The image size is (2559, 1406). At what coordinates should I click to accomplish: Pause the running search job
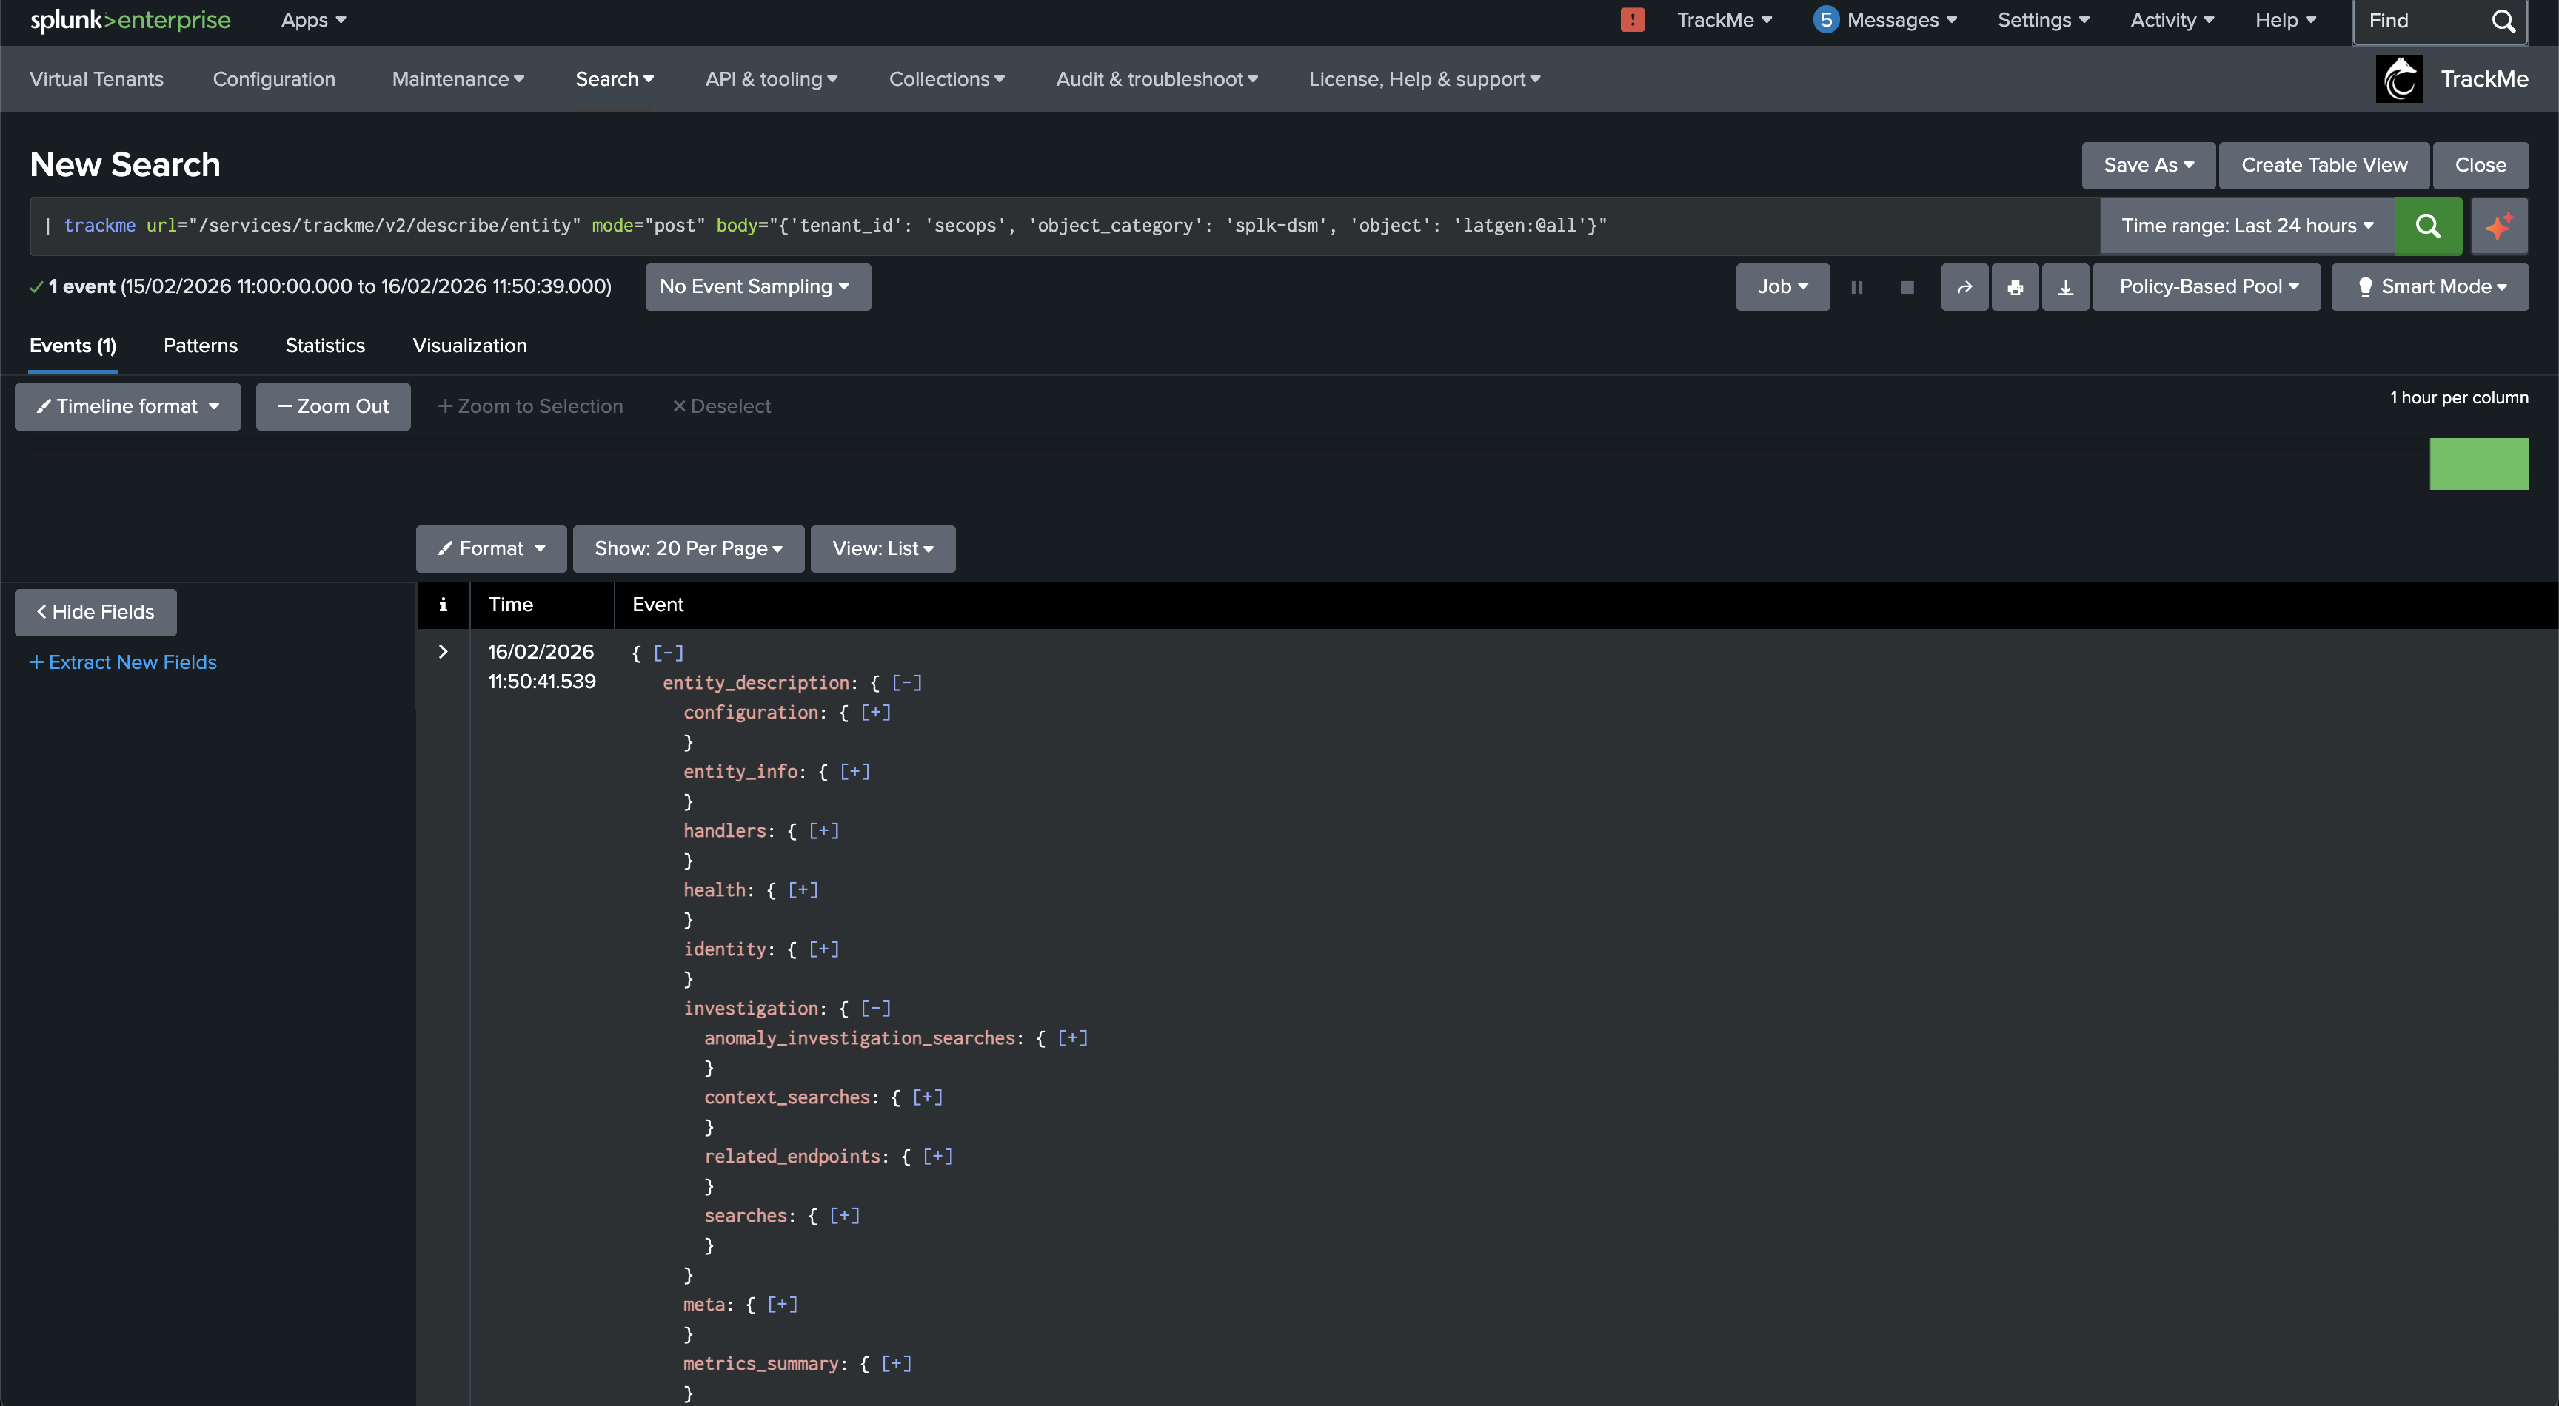coord(1856,288)
